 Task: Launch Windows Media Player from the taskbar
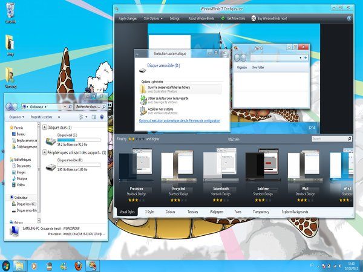coord(34,266)
